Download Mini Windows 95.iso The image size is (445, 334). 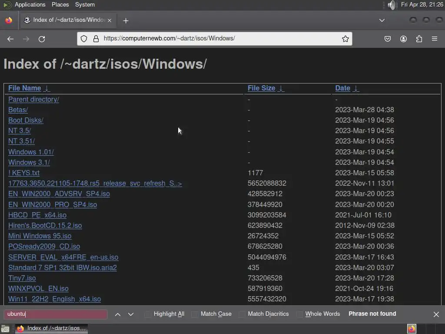tap(40, 236)
